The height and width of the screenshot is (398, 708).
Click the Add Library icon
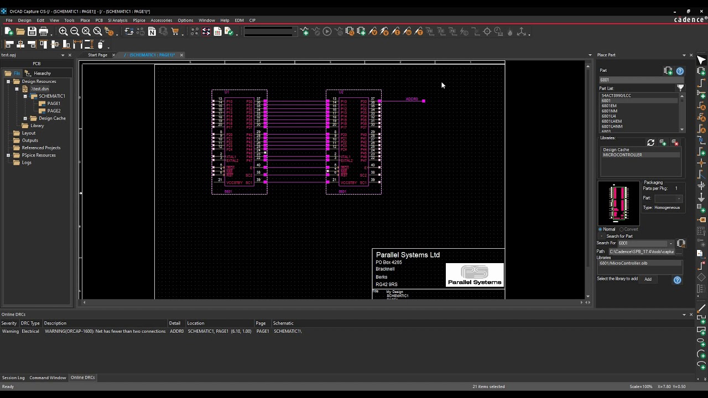pyautogui.click(x=663, y=143)
